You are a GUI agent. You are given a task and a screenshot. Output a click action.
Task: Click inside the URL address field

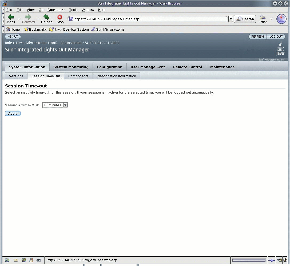(148, 19)
